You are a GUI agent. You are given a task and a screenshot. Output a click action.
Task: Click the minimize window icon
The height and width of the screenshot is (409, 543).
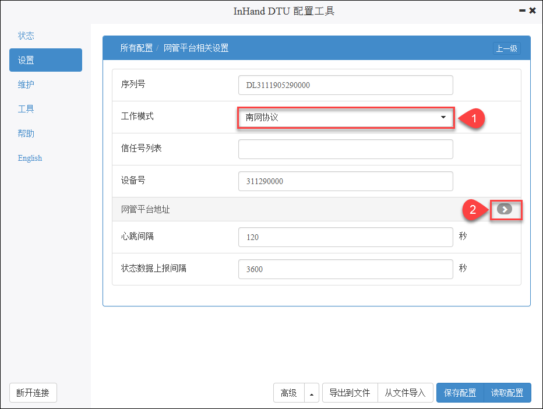(522, 10)
